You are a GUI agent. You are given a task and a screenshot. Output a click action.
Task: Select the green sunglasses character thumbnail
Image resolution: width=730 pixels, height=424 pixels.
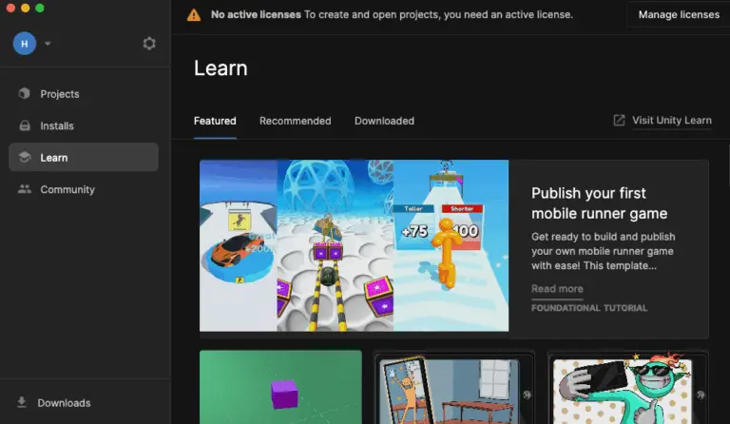(x=628, y=387)
